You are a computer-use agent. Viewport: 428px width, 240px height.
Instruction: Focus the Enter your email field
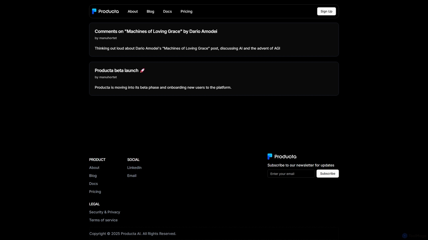pyautogui.click(x=291, y=174)
